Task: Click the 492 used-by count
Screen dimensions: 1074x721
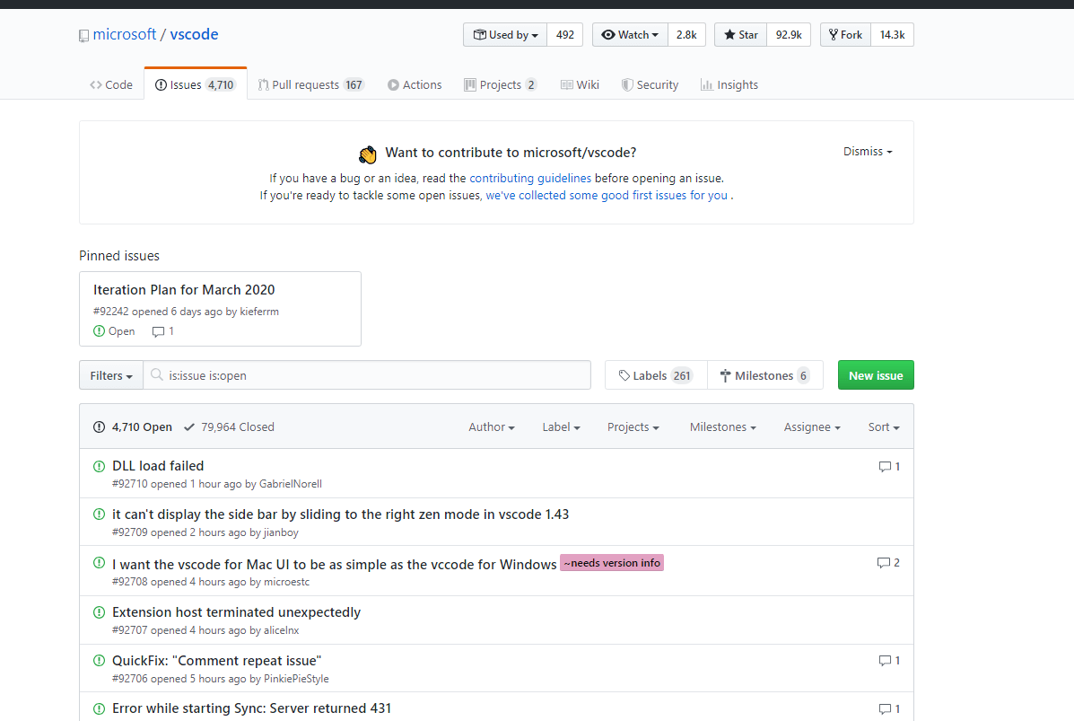Action: 565,35
